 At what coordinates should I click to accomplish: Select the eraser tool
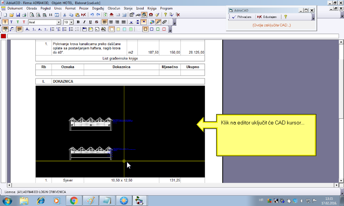click(165, 22)
